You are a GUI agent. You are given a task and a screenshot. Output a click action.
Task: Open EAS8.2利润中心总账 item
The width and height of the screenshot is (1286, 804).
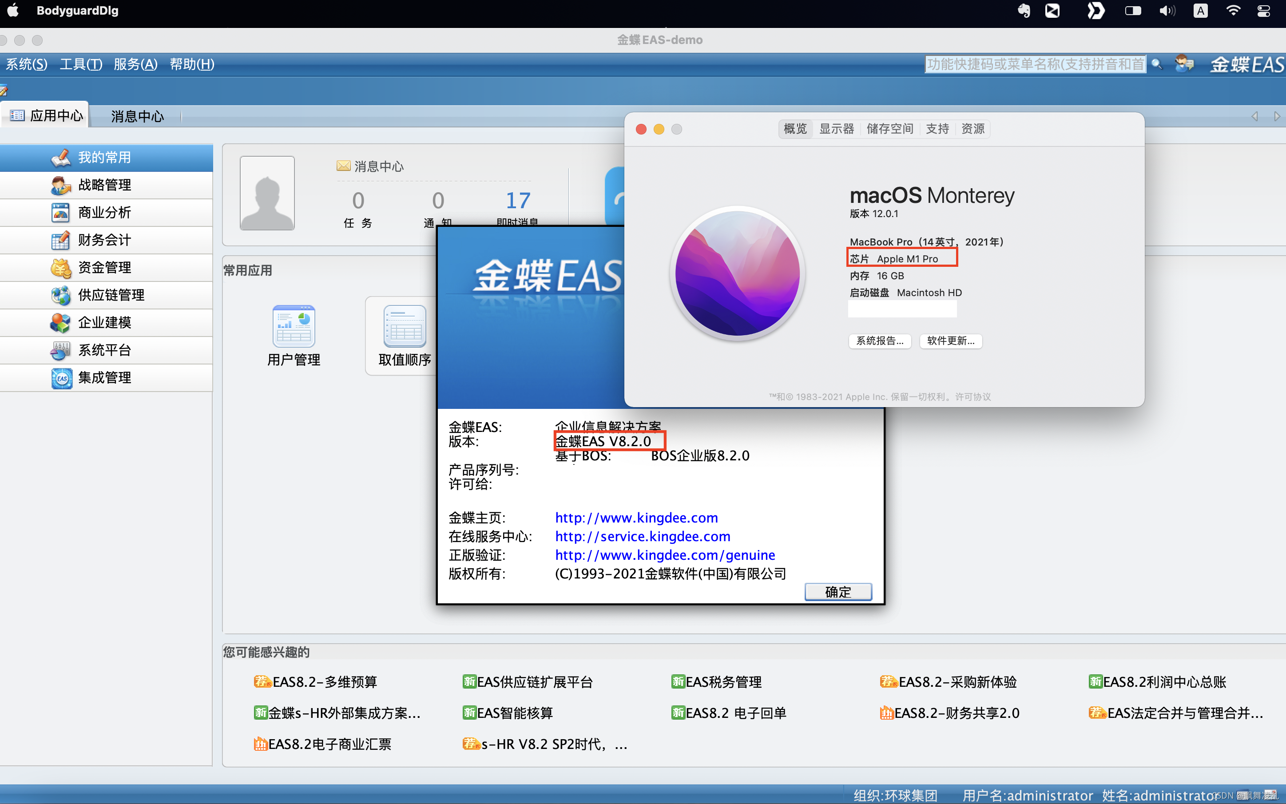coord(1157,682)
